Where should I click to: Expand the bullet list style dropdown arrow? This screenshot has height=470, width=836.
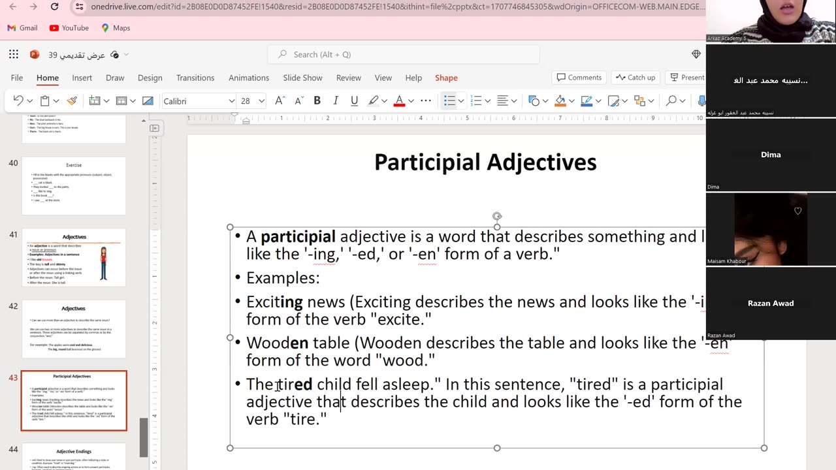(461, 101)
